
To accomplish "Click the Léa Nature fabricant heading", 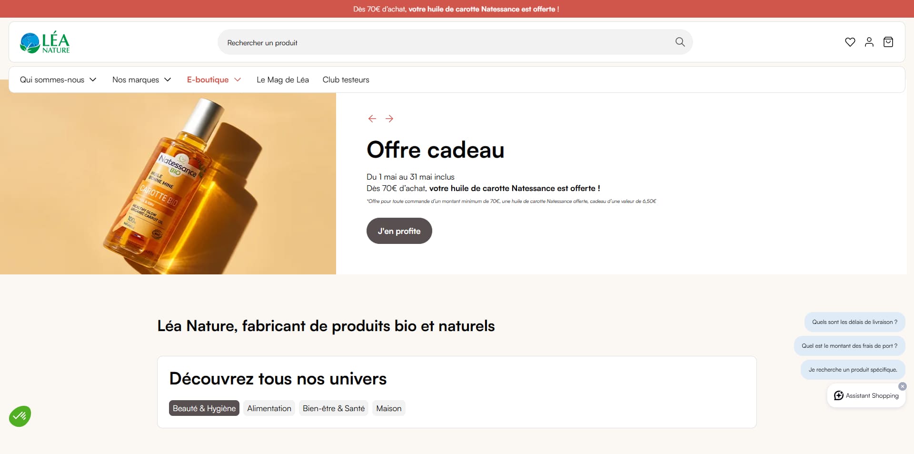I will 326,326.
